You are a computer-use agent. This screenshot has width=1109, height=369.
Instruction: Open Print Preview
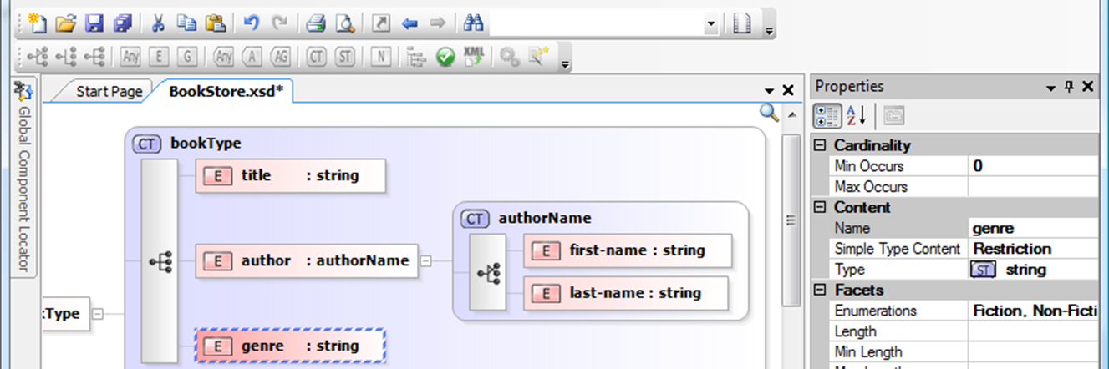coord(344,23)
